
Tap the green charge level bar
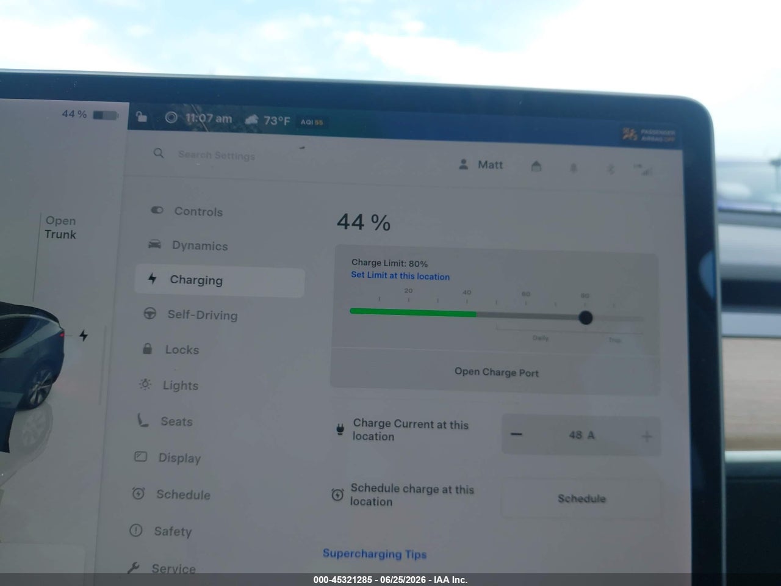[x=413, y=313]
